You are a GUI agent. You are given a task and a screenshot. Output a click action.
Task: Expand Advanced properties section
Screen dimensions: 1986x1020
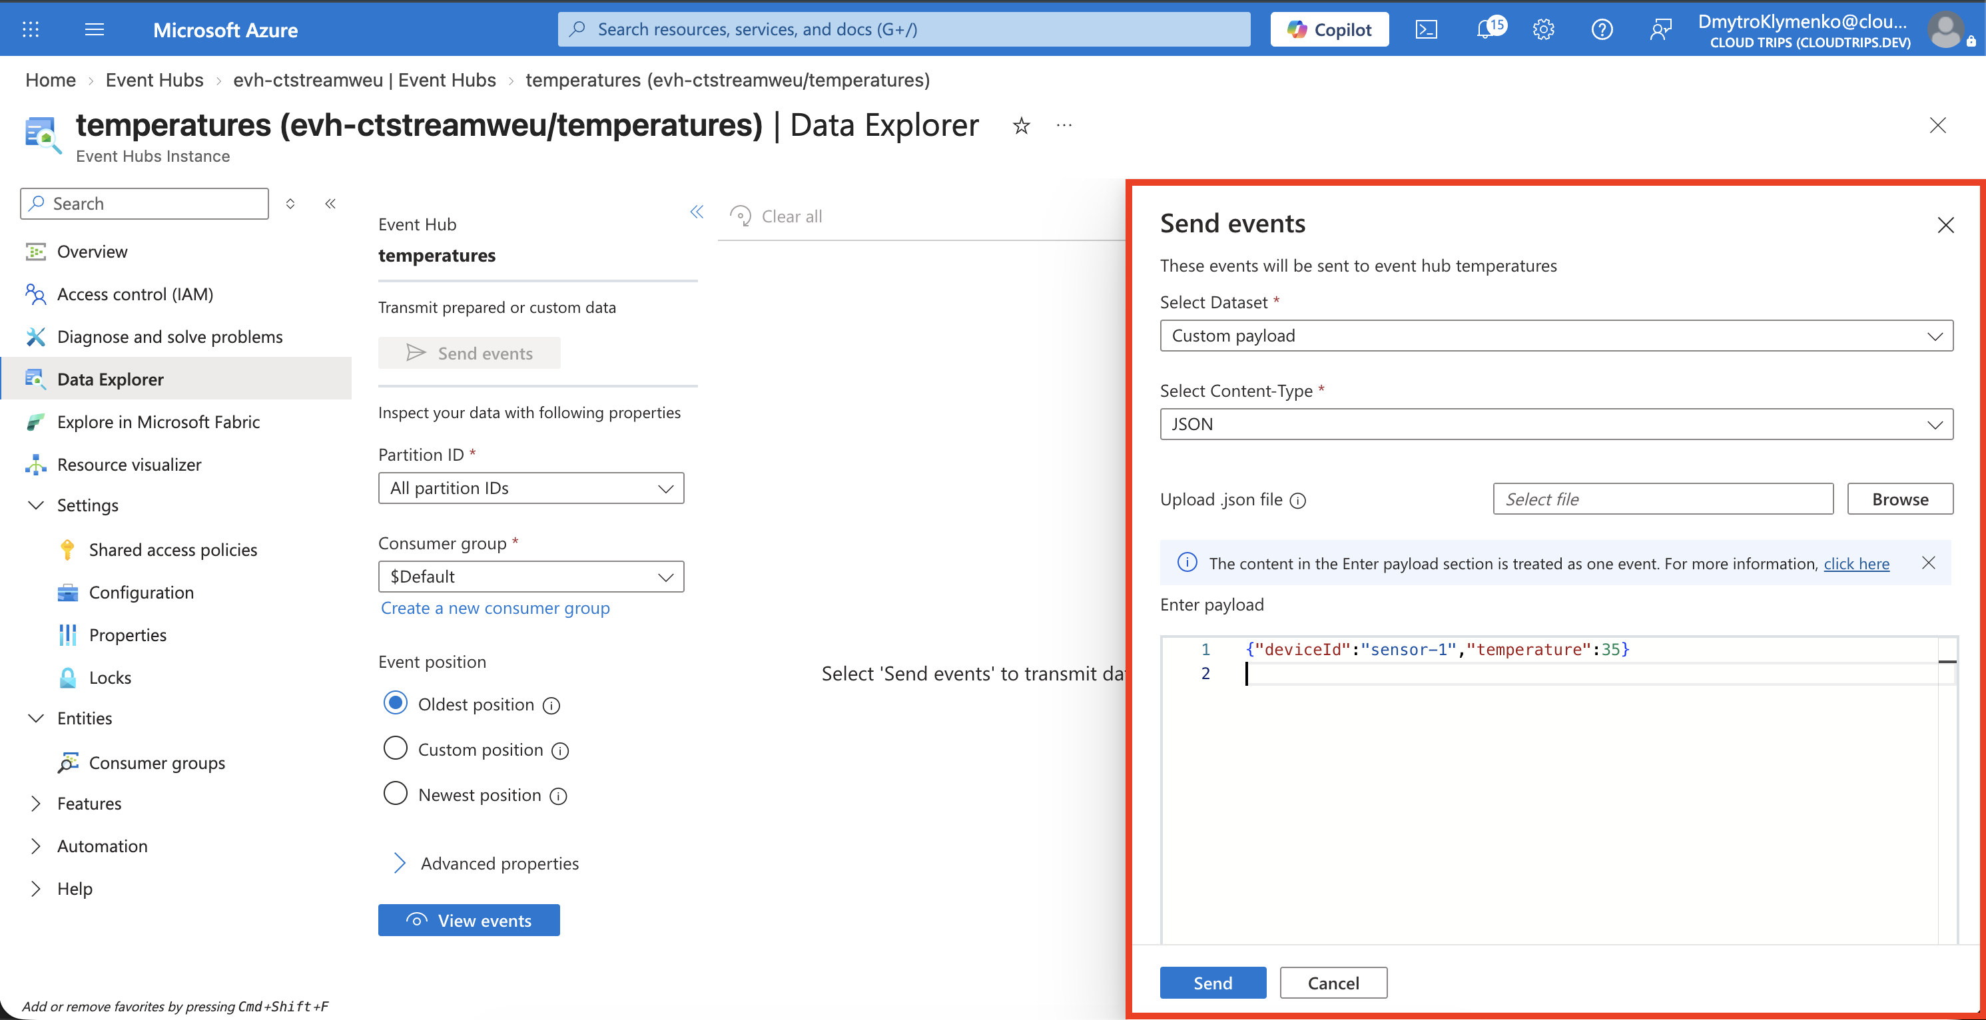coord(486,864)
